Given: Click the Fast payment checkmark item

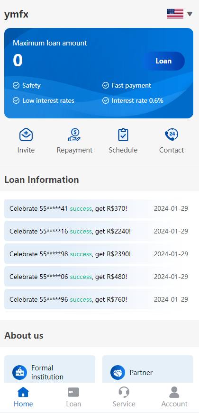Looking at the screenshot, I should (127, 85).
